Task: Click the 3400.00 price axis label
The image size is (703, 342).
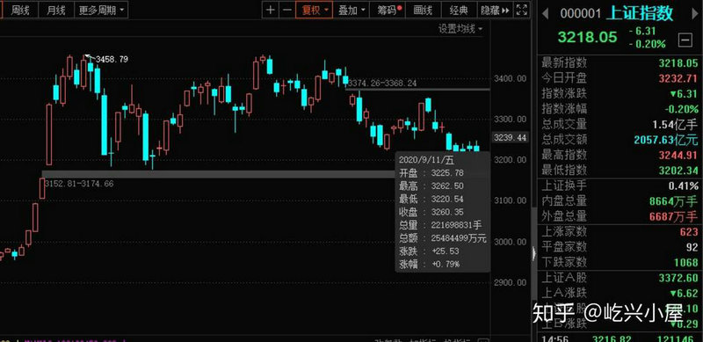Action: 510,79
